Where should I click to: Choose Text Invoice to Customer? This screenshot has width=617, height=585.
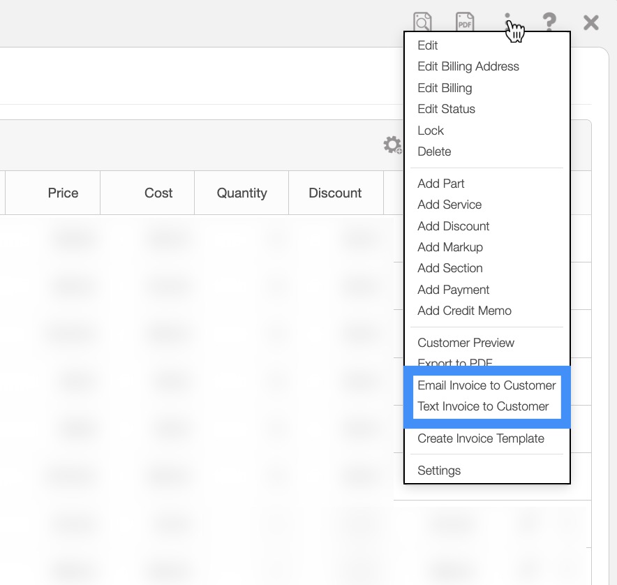point(483,406)
